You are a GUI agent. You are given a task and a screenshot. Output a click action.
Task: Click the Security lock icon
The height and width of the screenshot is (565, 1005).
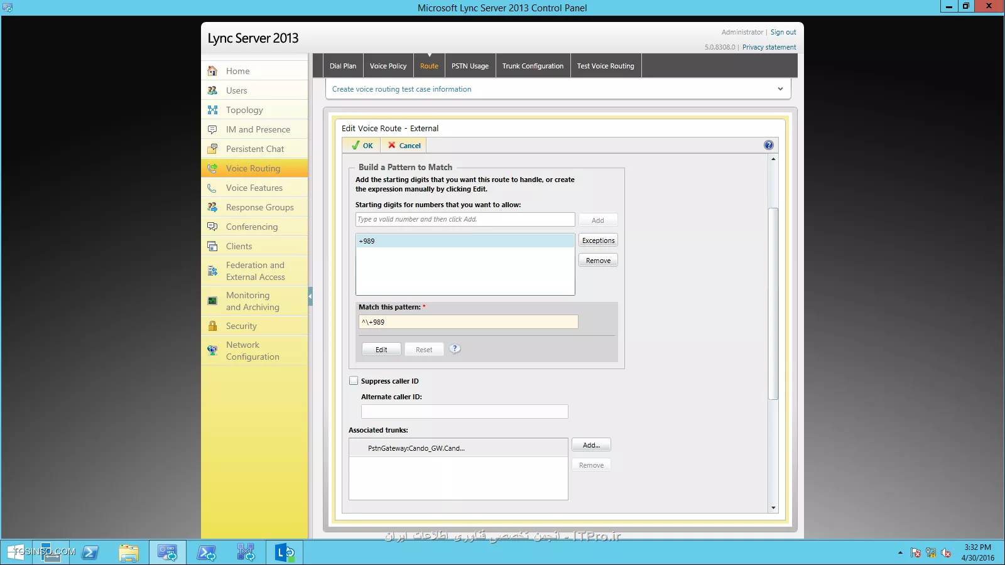(212, 326)
